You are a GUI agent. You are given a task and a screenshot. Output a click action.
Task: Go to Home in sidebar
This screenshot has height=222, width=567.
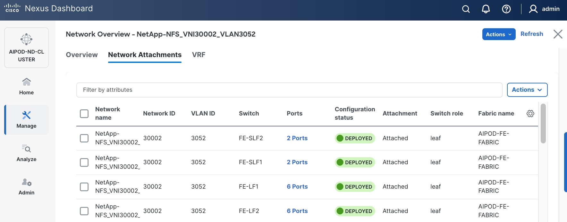(26, 86)
